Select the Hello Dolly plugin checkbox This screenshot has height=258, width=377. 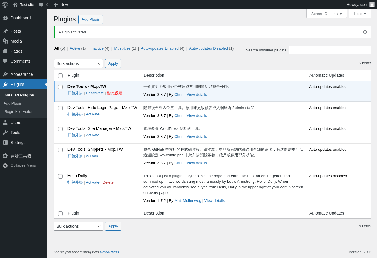[60, 176]
